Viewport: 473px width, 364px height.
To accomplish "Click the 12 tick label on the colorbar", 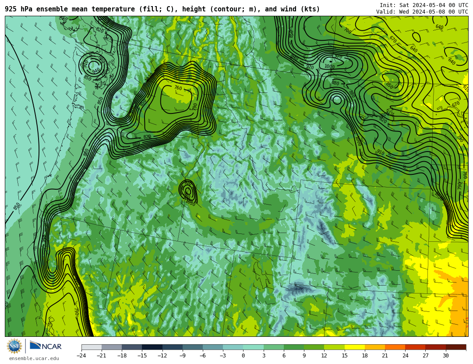I will pos(324,356).
